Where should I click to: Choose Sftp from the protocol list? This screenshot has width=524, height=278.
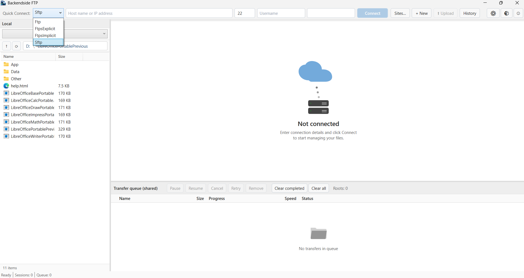tap(48, 42)
